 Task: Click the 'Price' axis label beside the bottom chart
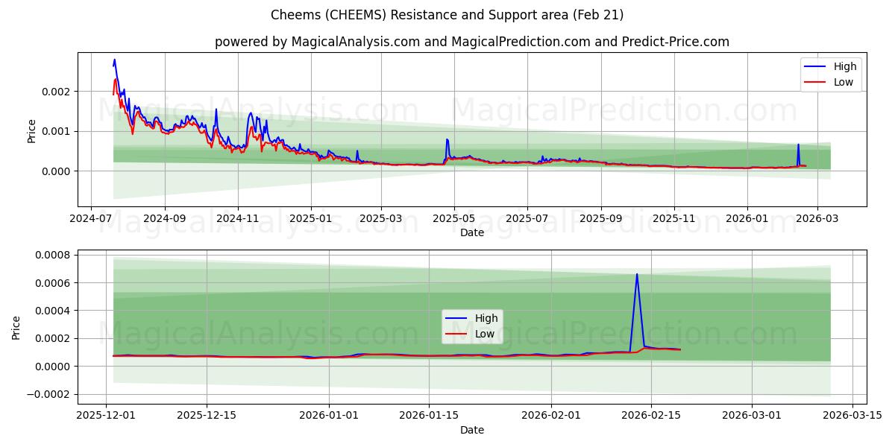[16, 327]
